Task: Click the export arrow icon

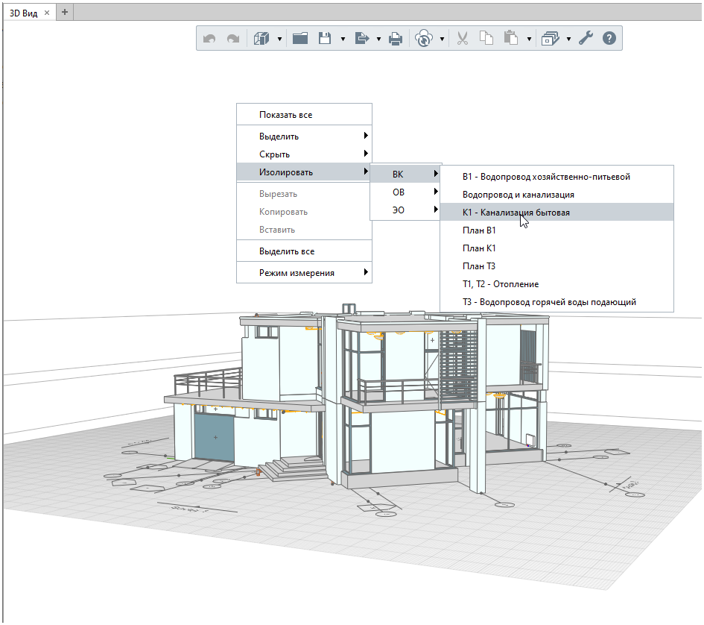Action: click(362, 39)
